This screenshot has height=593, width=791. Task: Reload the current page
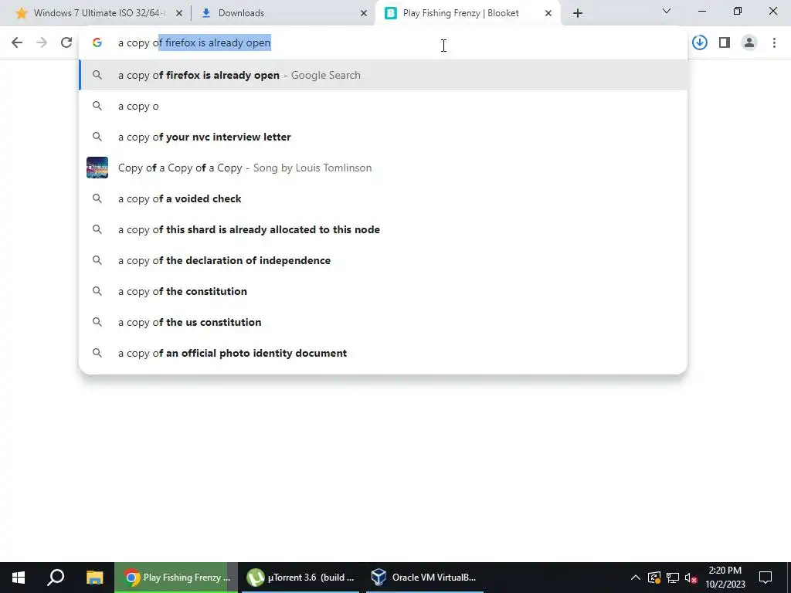point(66,43)
